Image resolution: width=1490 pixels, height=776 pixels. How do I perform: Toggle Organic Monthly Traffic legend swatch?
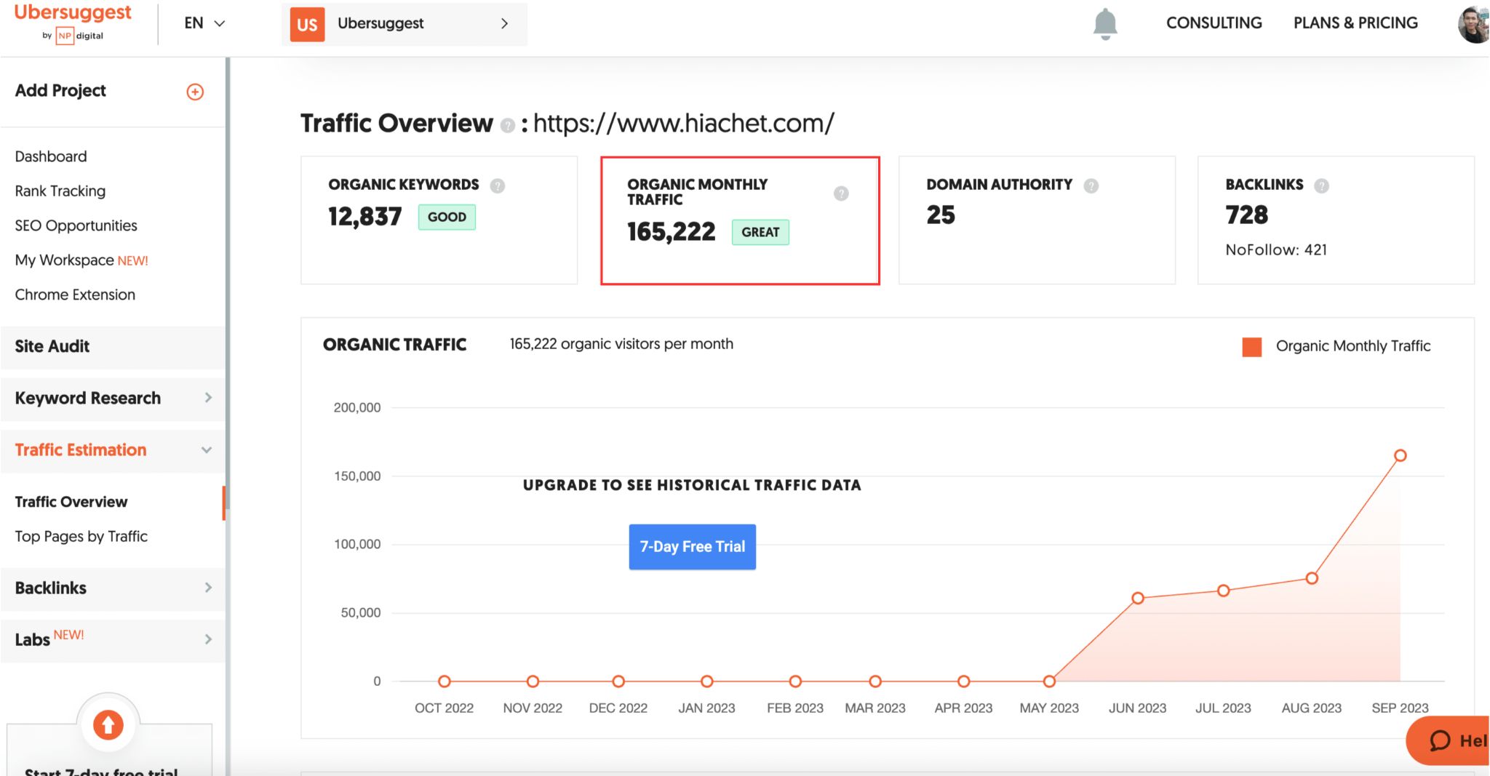click(x=1251, y=347)
